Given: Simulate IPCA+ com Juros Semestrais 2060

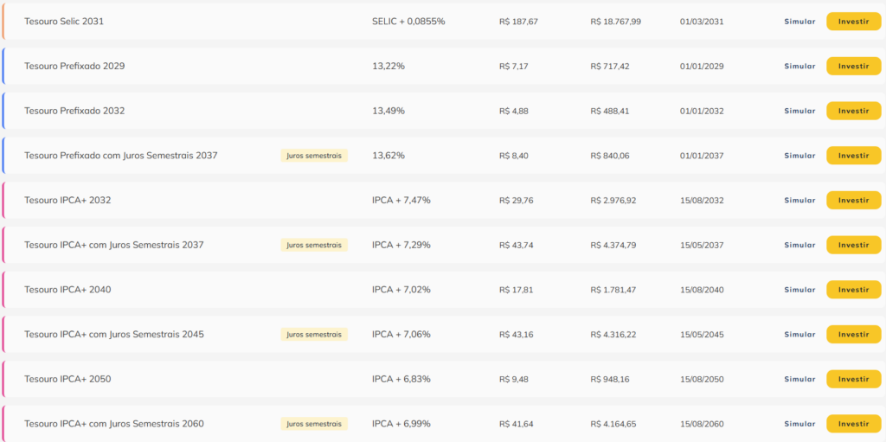Looking at the screenshot, I should pyautogui.click(x=799, y=424).
